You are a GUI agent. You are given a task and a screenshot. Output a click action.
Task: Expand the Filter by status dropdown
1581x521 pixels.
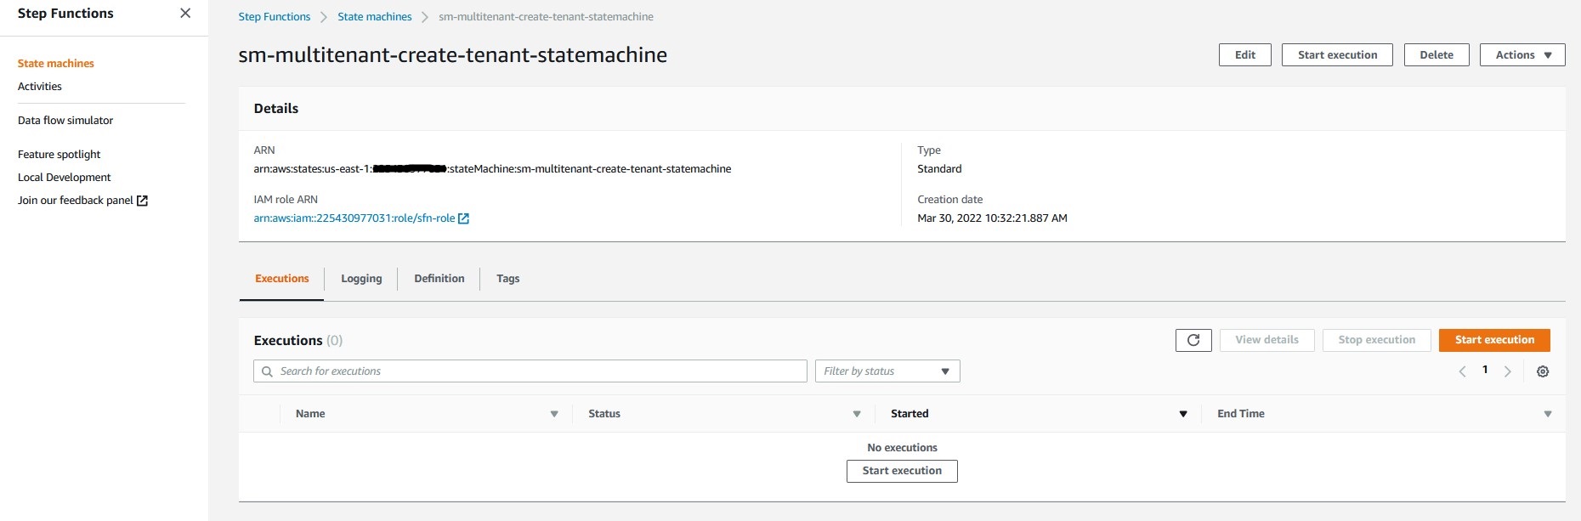[x=887, y=371]
